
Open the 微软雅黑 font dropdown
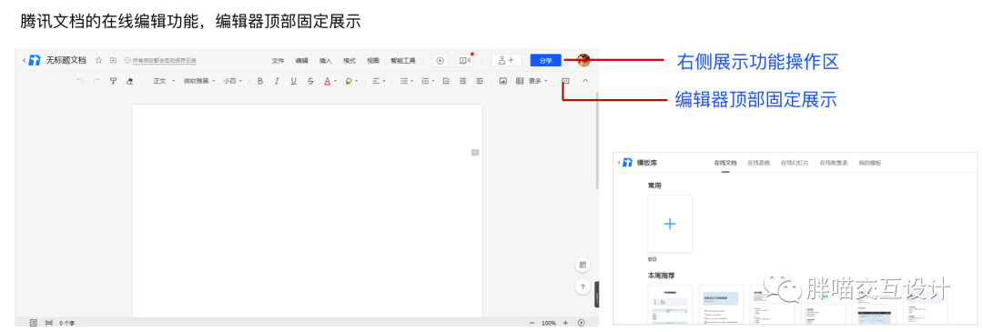(199, 81)
